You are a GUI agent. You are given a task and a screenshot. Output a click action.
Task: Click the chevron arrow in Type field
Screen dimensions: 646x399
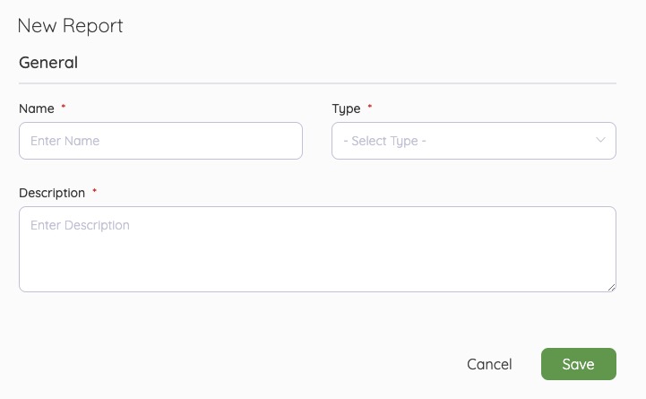[x=600, y=140]
